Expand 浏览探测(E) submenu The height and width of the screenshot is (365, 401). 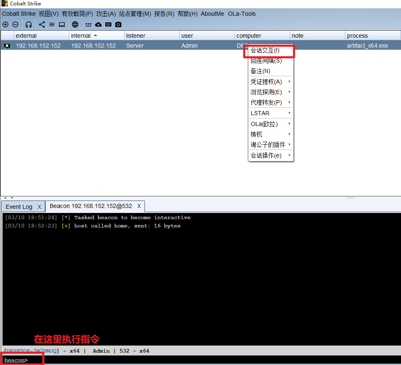pyautogui.click(x=271, y=92)
